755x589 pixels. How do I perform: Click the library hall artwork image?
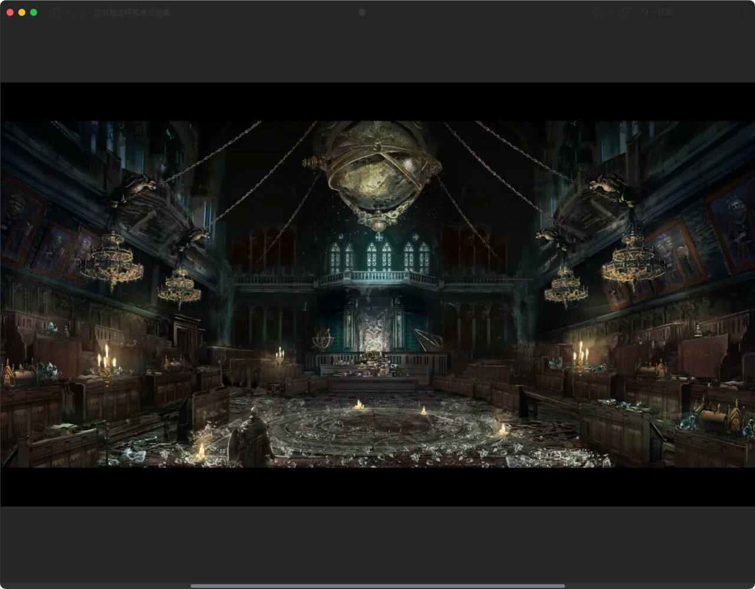point(377,294)
